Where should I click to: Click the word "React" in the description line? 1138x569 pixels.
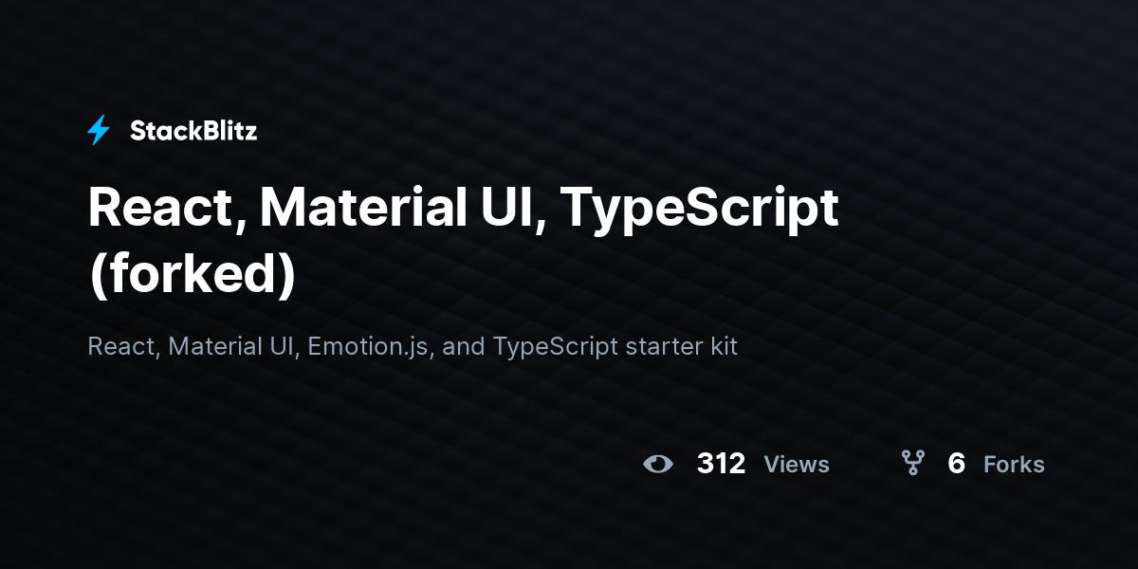click(x=123, y=347)
